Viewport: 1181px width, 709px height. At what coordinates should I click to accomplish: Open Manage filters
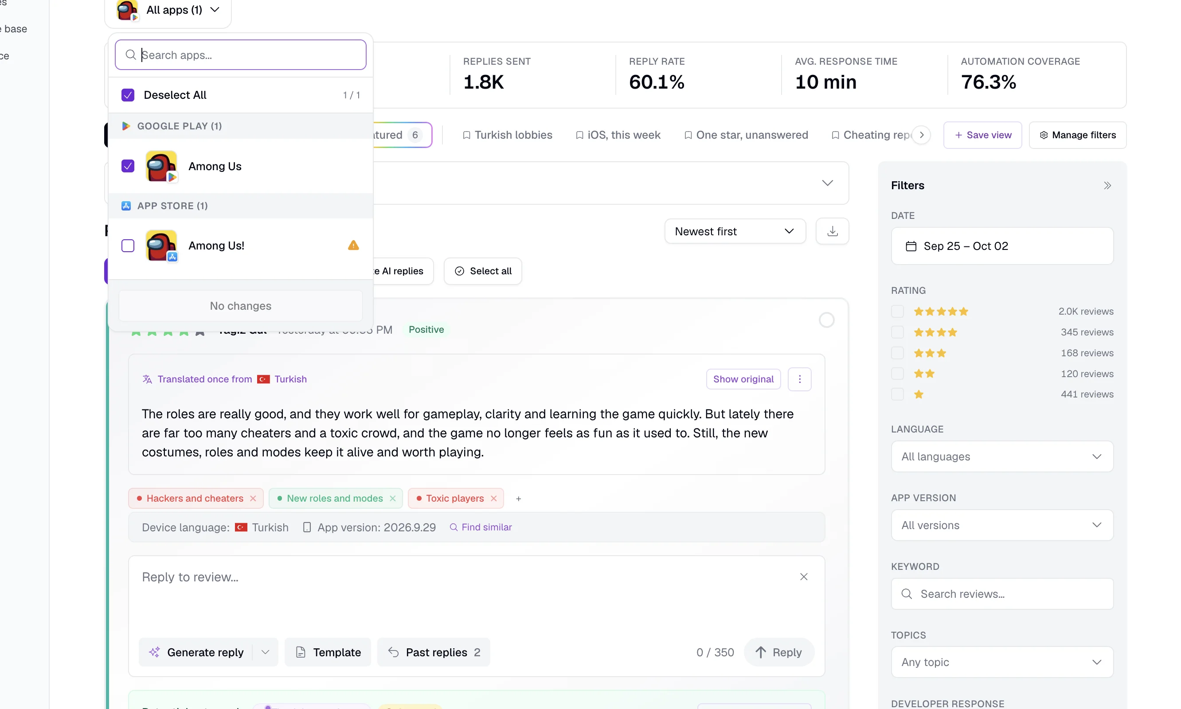click(1077, 135)
